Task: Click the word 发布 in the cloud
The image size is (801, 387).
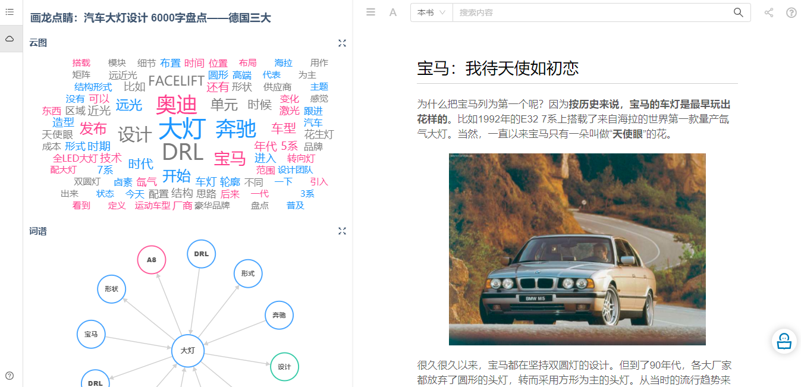Action: 93,128
